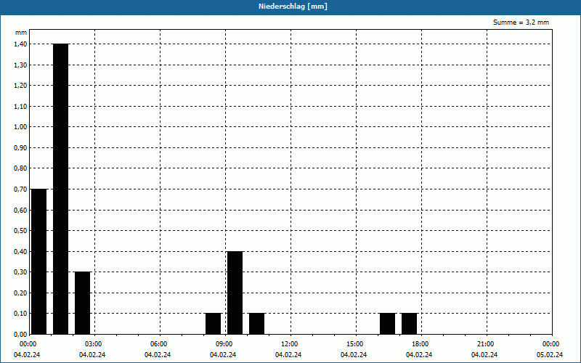
Task: Click the '0,70' y-axis label
Action: click(x=20, y=189)
